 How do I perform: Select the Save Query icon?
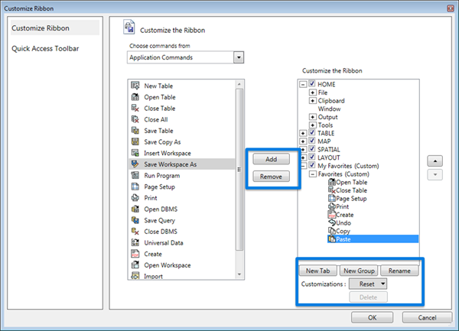coord(135,220)
